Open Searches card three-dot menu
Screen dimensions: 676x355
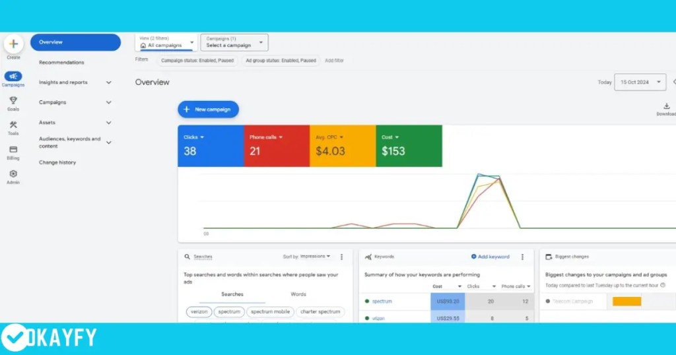click(342, 257)
